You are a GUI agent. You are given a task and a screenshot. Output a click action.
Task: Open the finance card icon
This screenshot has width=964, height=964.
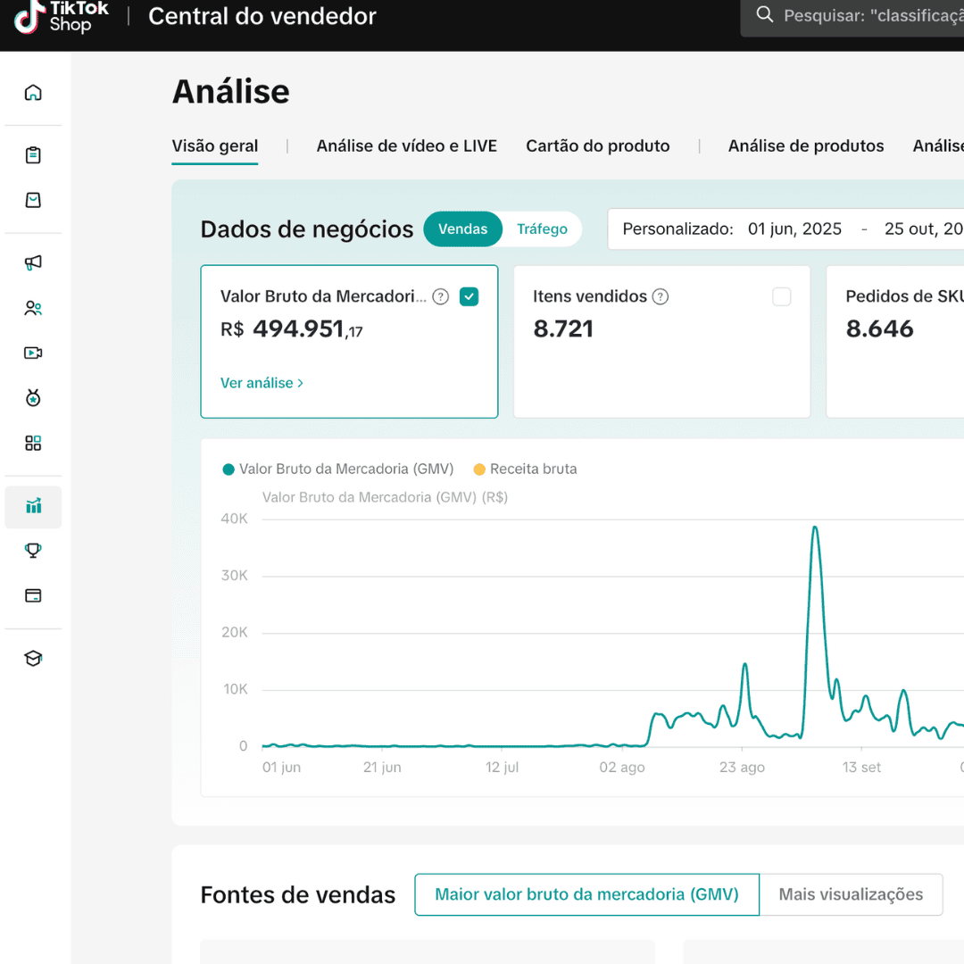[x=33, y=594]
